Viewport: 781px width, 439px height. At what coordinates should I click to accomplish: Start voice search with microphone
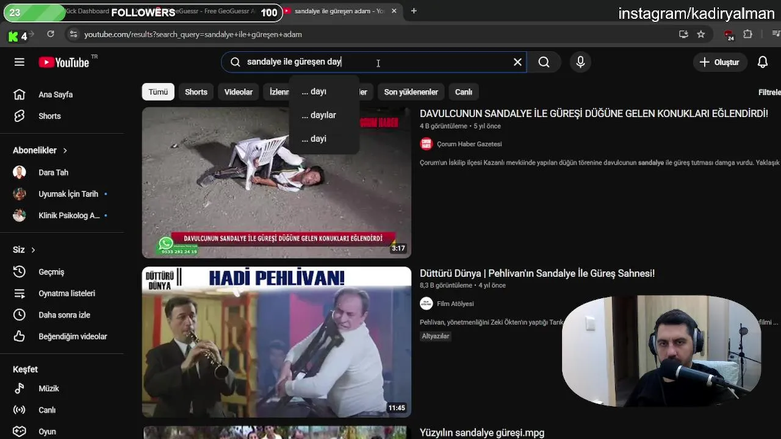580,62
